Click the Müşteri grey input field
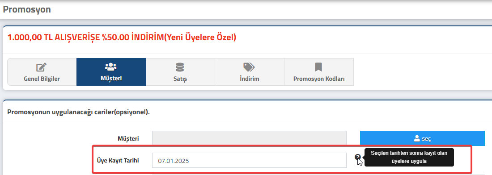Viewport: 492px width, 175px height. (x=250, y=138)
